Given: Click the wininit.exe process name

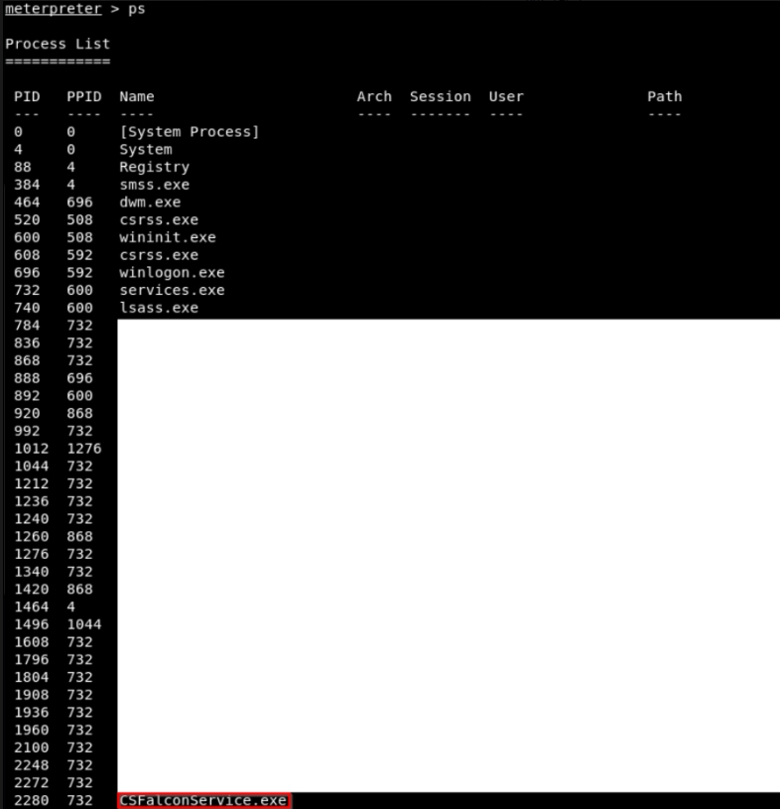Looking at the screenshot, I should pos(167,237).
